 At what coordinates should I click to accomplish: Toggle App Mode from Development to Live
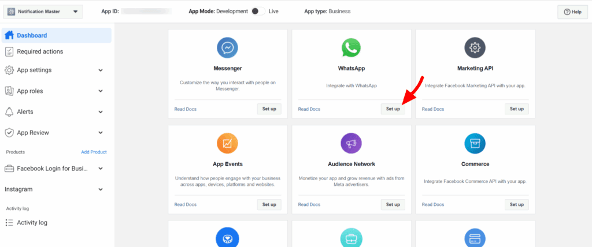coord(258,12)
